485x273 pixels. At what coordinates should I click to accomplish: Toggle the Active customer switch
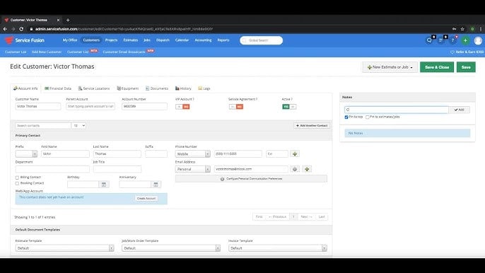coord(289,107)
